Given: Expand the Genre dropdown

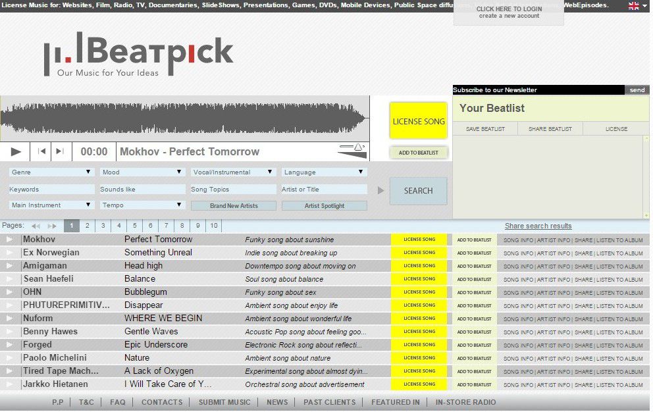Looking at the screenshot, I should pyautogui.click(x=51, y=172).
